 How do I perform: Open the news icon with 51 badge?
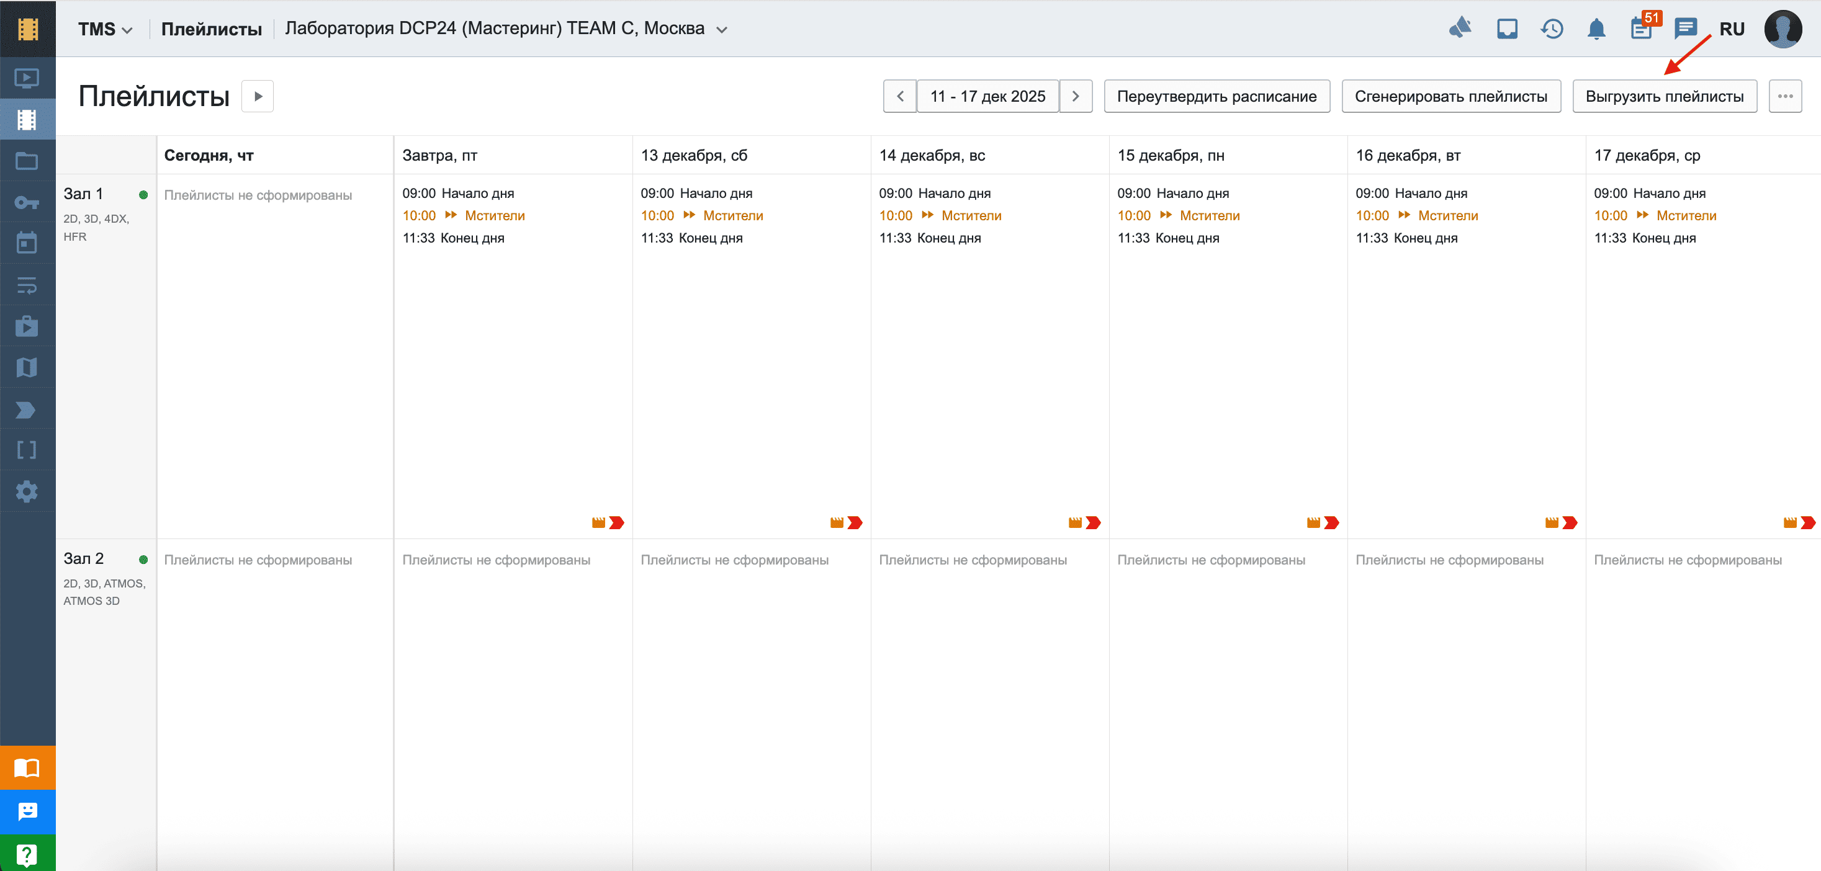(1642, 29)
